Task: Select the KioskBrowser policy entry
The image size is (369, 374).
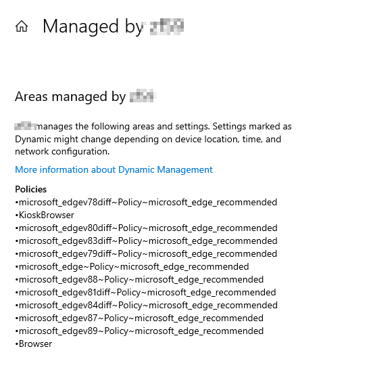Action: (x=45, y=215)
